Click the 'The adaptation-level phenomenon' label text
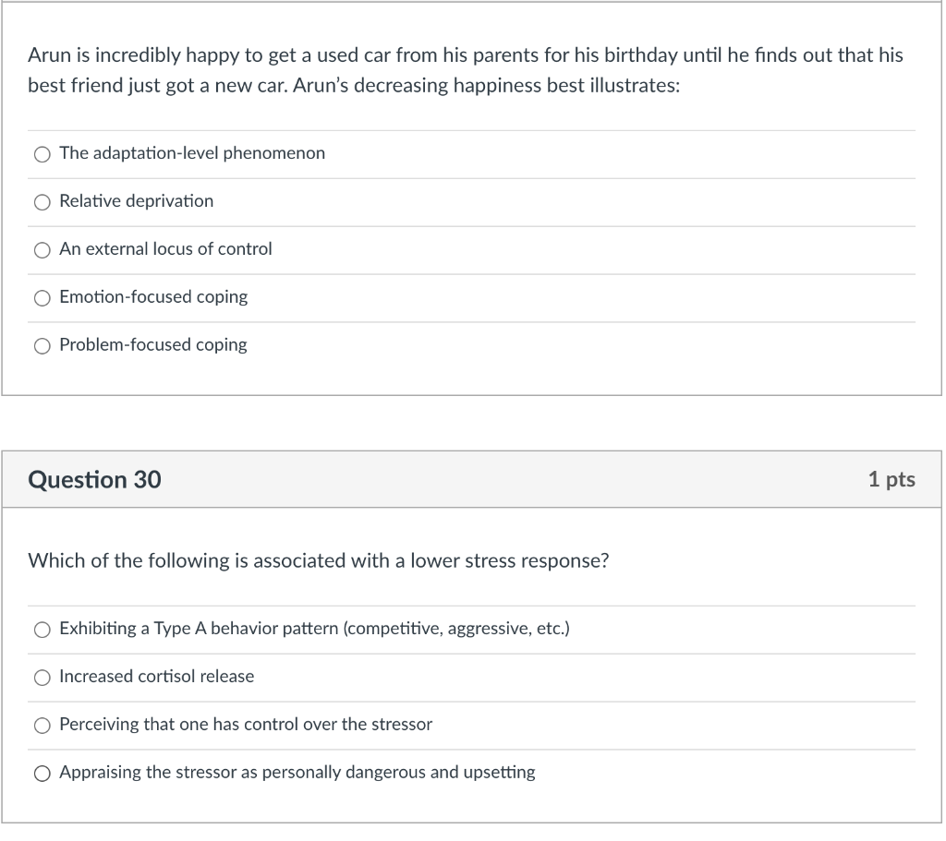Viewport: 946px width, 841px height. coord(192,153)
